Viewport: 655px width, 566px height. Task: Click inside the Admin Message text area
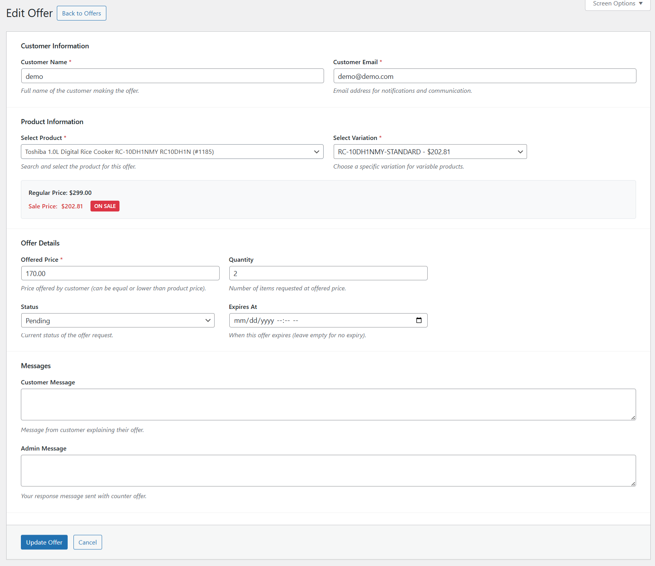coord(328,471)
